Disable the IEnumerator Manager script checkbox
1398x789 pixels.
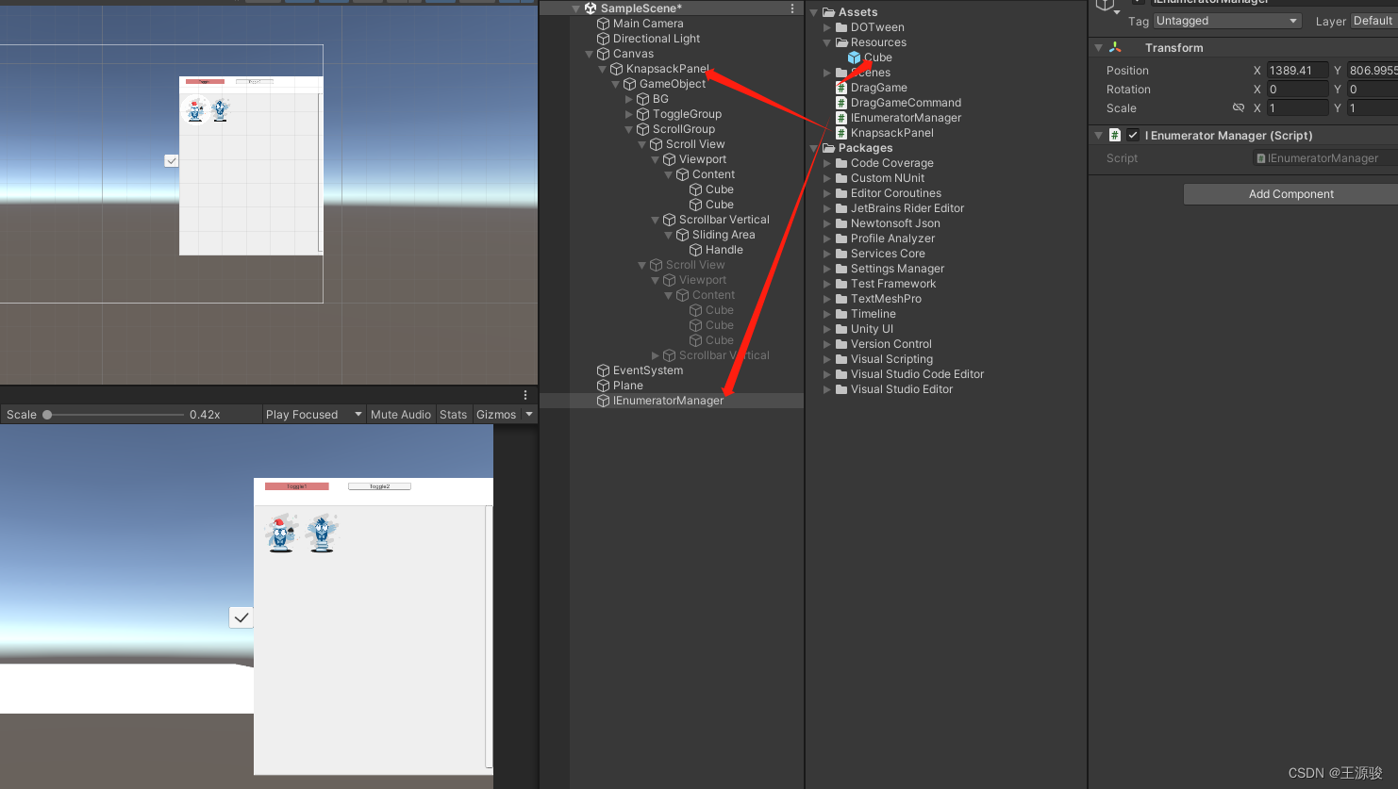pos(1133,135)
